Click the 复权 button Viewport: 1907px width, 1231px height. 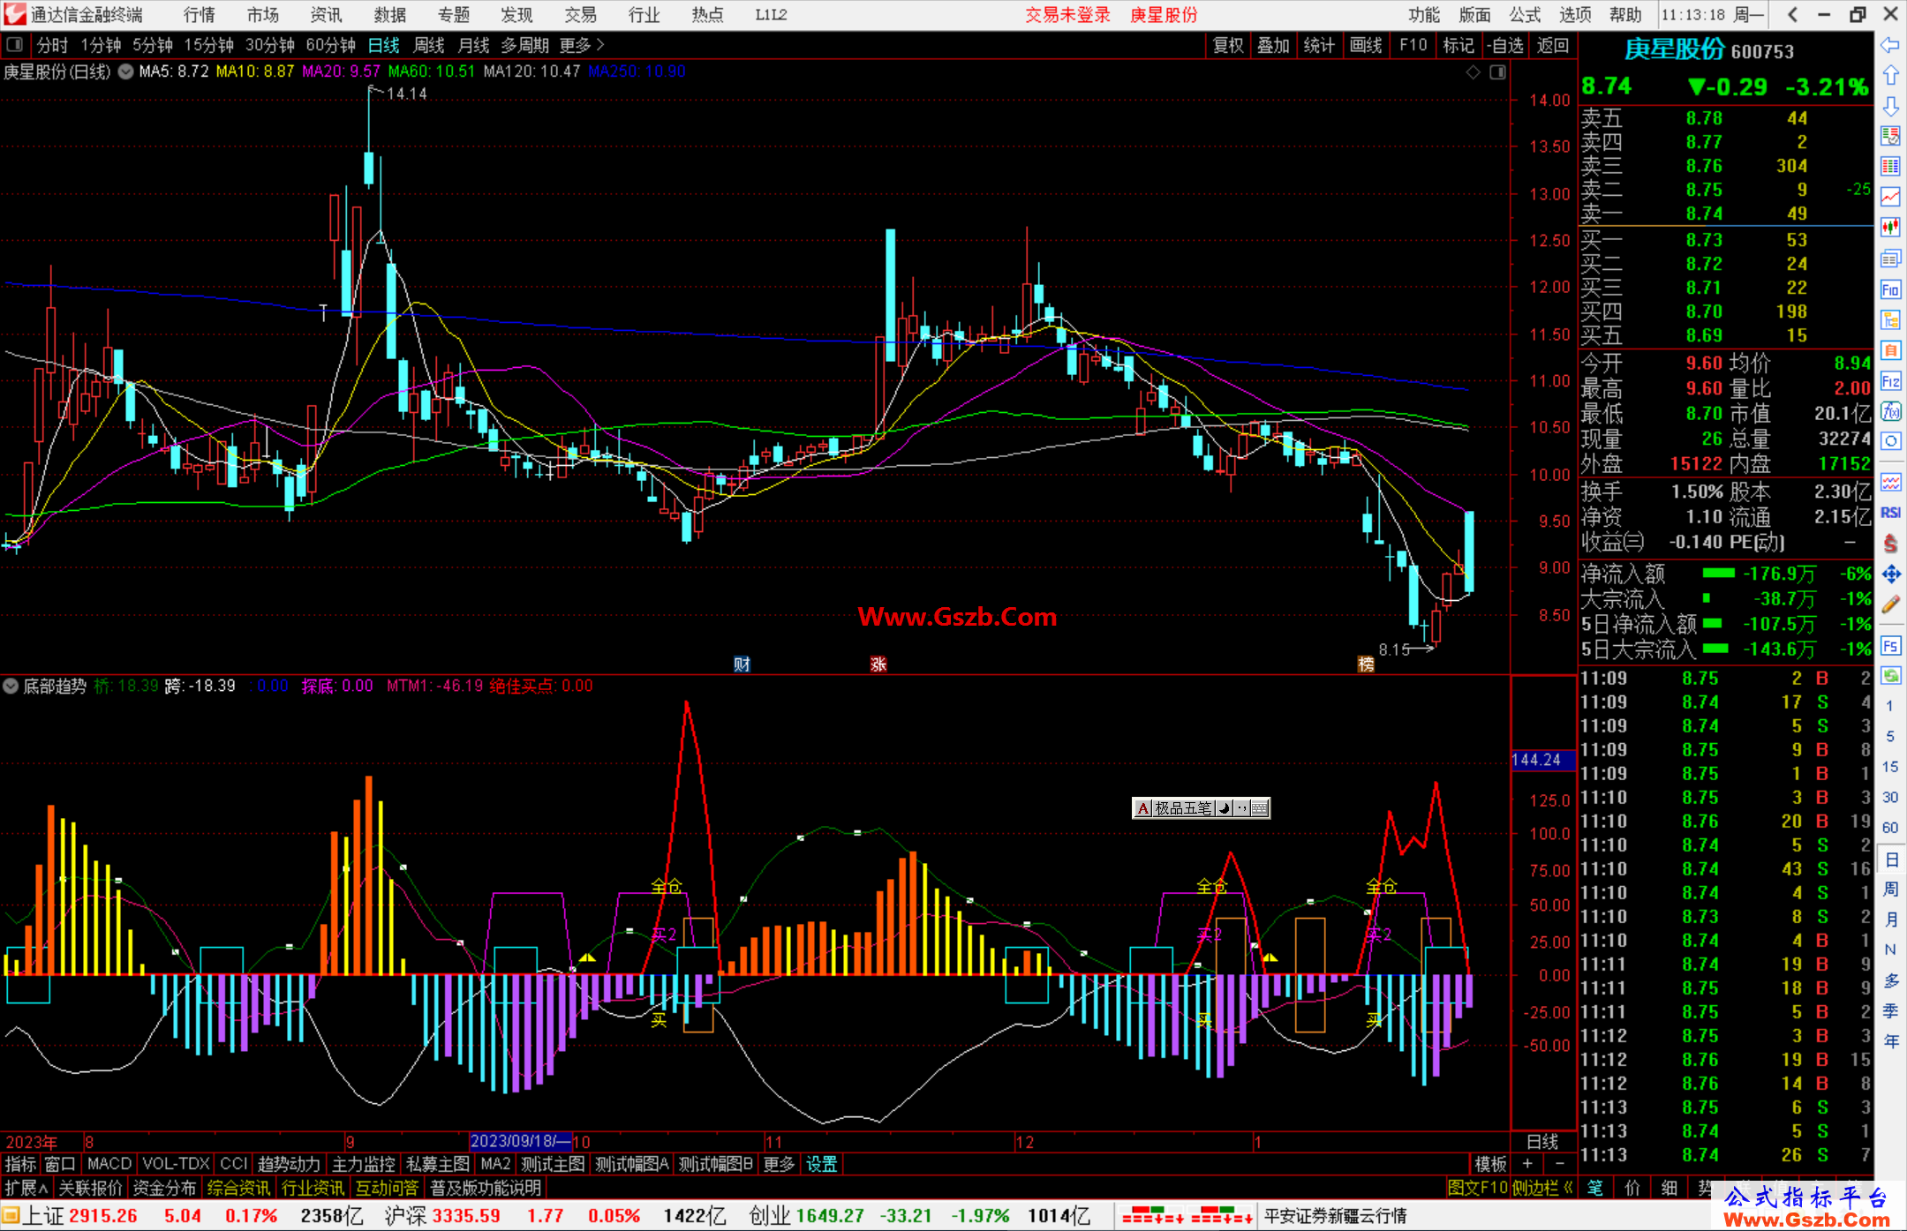tap(1228, 45)
